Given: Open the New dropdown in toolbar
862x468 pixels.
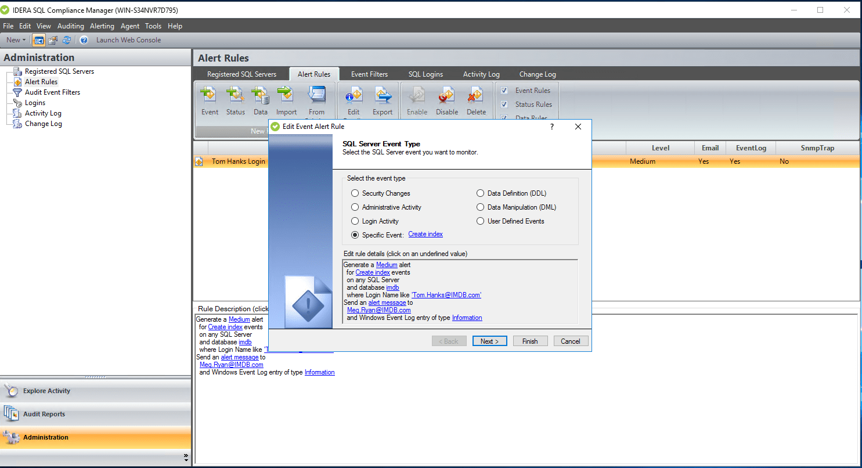Looking at the screenshot, I should tap(16, 40).
